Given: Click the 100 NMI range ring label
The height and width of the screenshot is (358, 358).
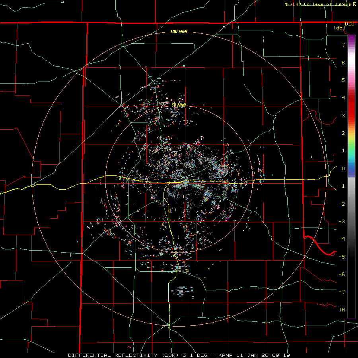Looking at the screenshot, I should pyautogui.click(x=179, y=31).
